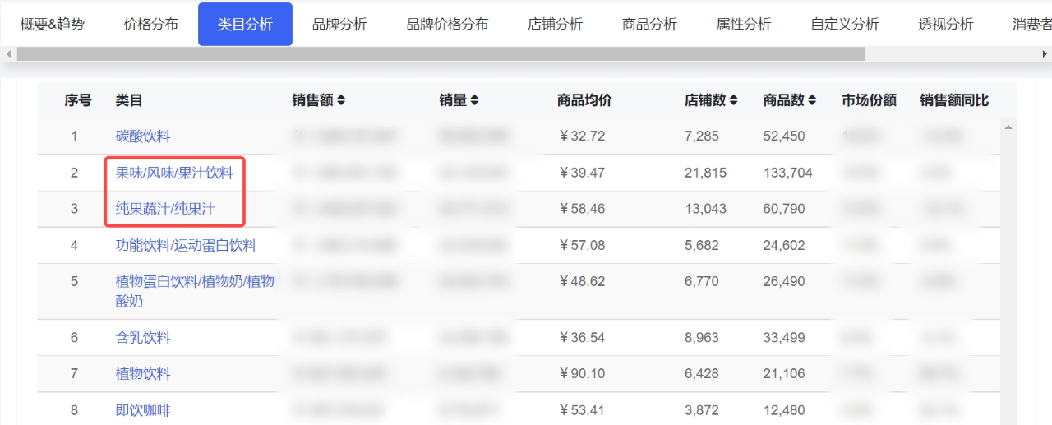Click the 3,872 store count cell
The height and width of the screenshot is (425, 1052).
[x=702, y=409]
